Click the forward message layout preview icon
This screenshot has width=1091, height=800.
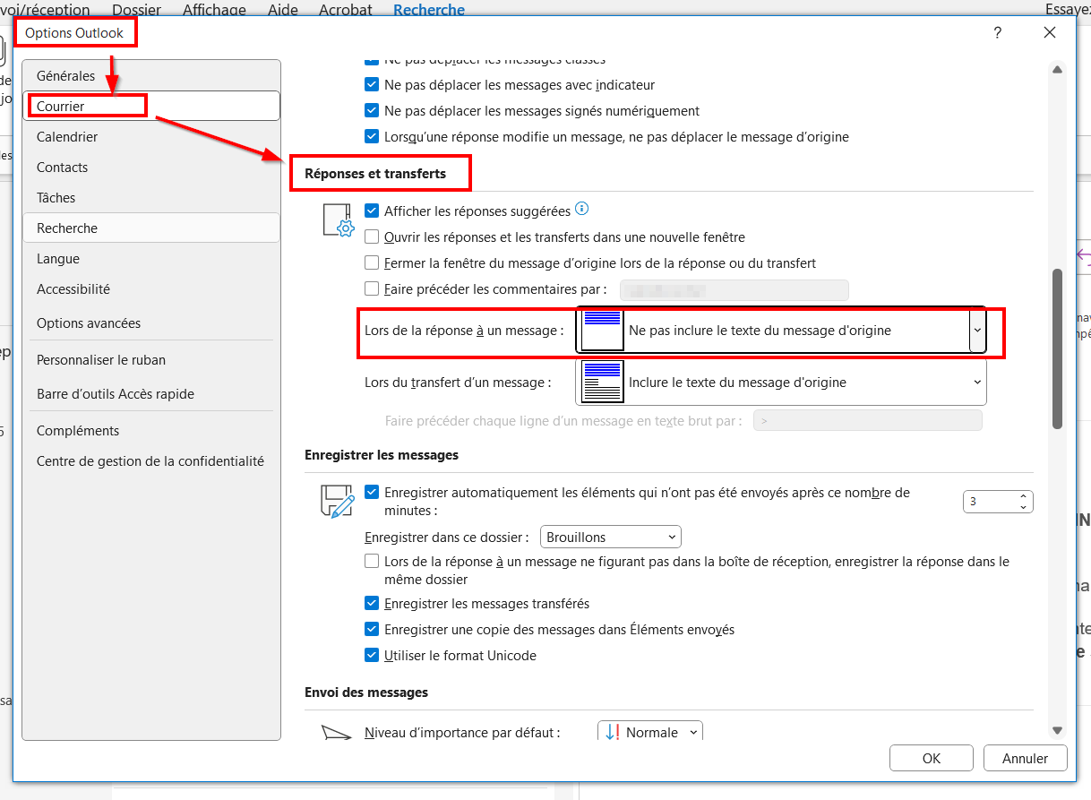pyautogui.click(x=602, y=382)
